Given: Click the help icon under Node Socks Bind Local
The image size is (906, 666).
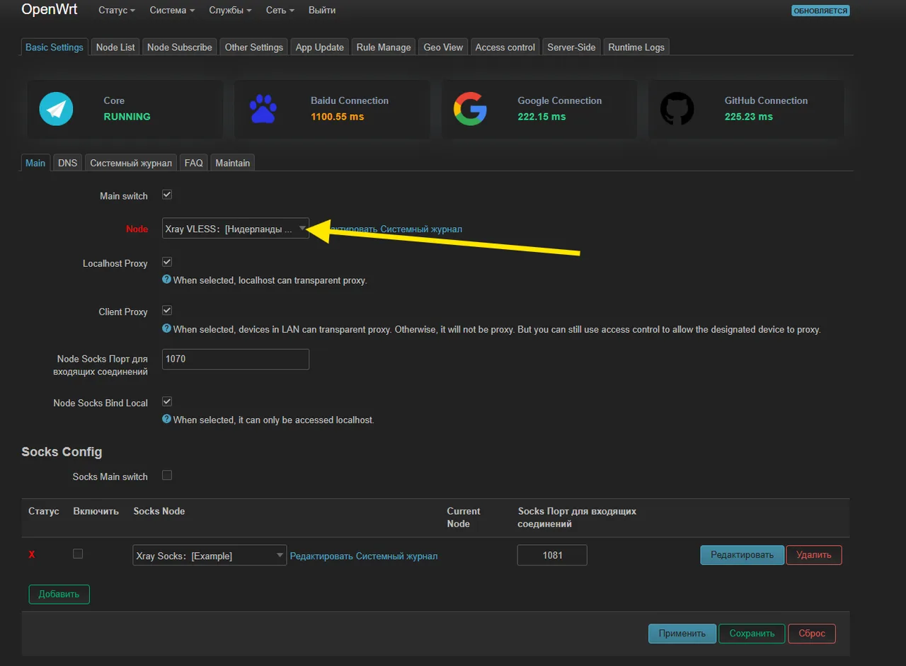Looking at the screenshot, I should [167, 419].
